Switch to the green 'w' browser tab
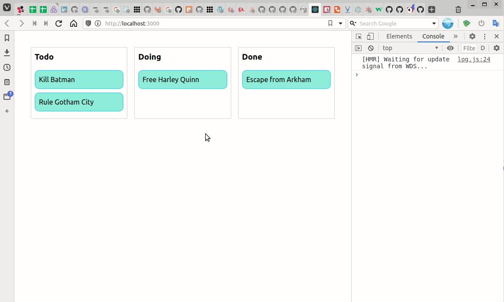Viewport: 504px width, 302px height. coord(378,10)
